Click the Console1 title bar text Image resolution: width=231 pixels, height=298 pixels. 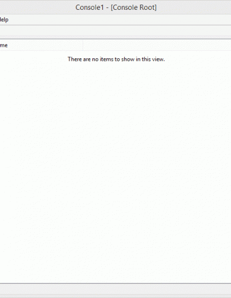click(x=90, y=8)
